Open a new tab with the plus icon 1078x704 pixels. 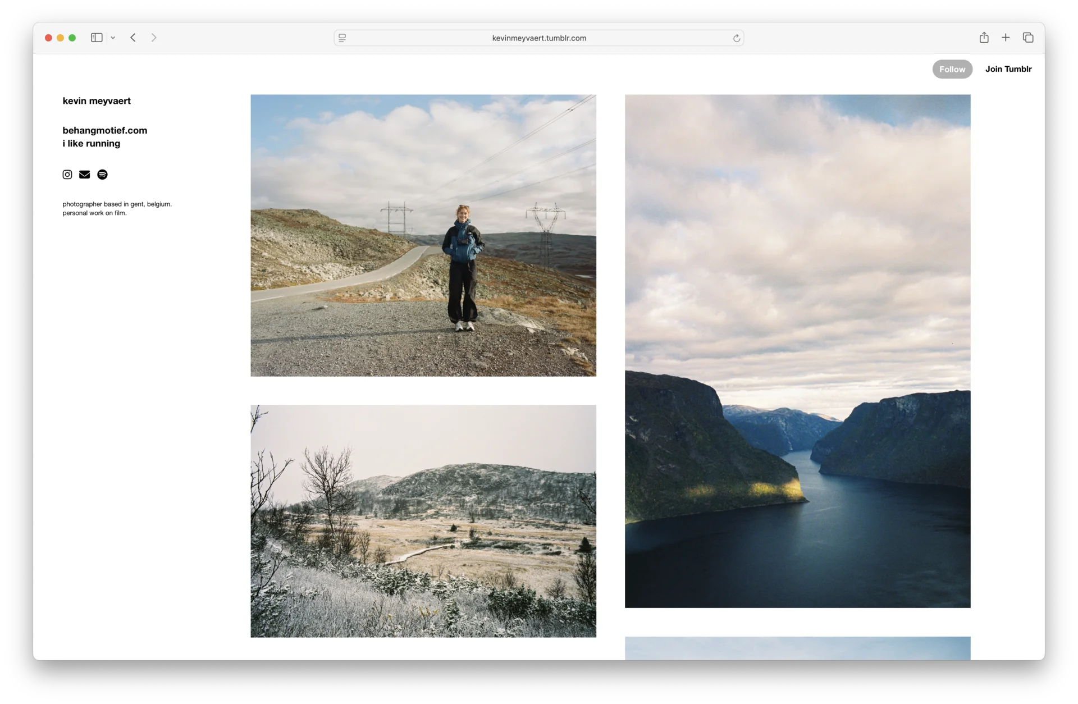1006,37
